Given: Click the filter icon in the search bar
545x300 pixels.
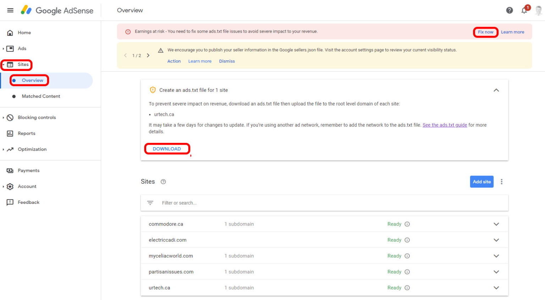Looking at the screenshot, I should [150, 202].
